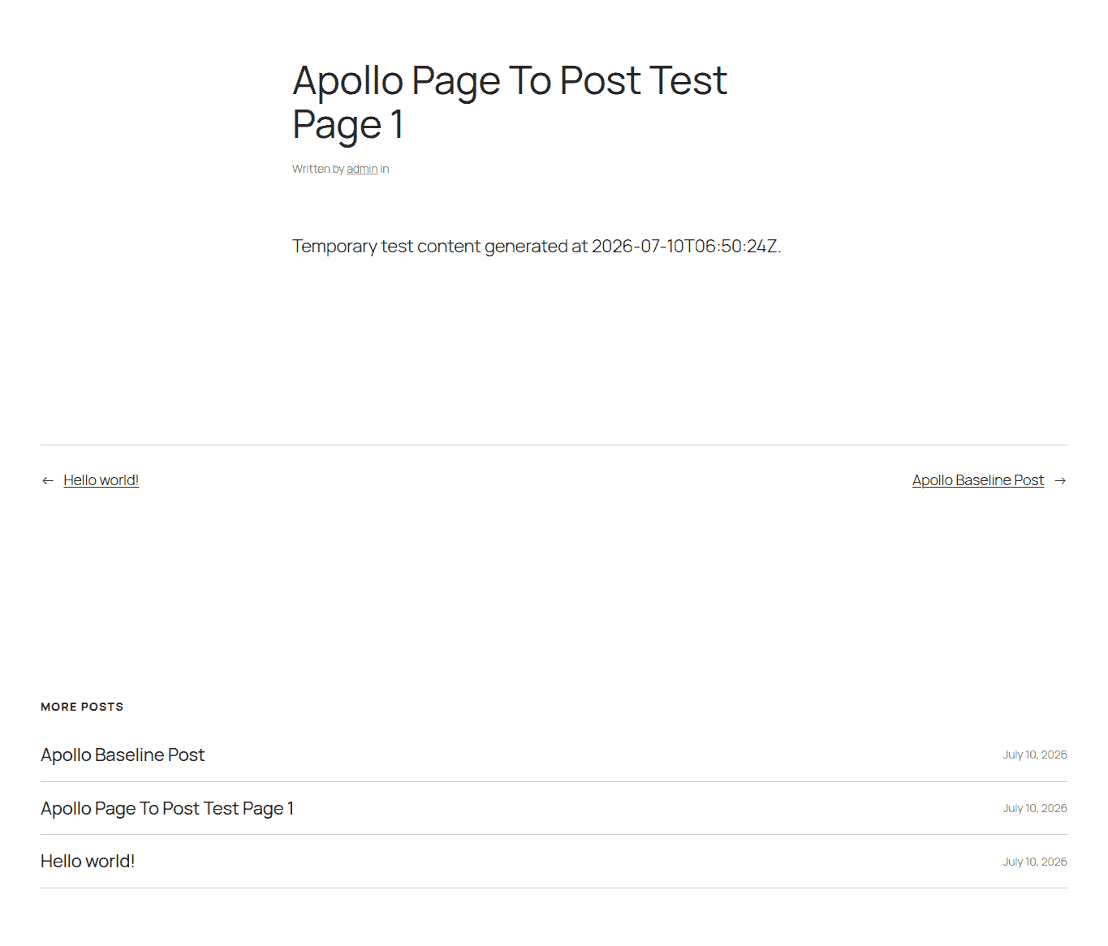Click July 10, 2026 date beside Apollo Page To Post Test Page 1

(x=1035, y=808)
